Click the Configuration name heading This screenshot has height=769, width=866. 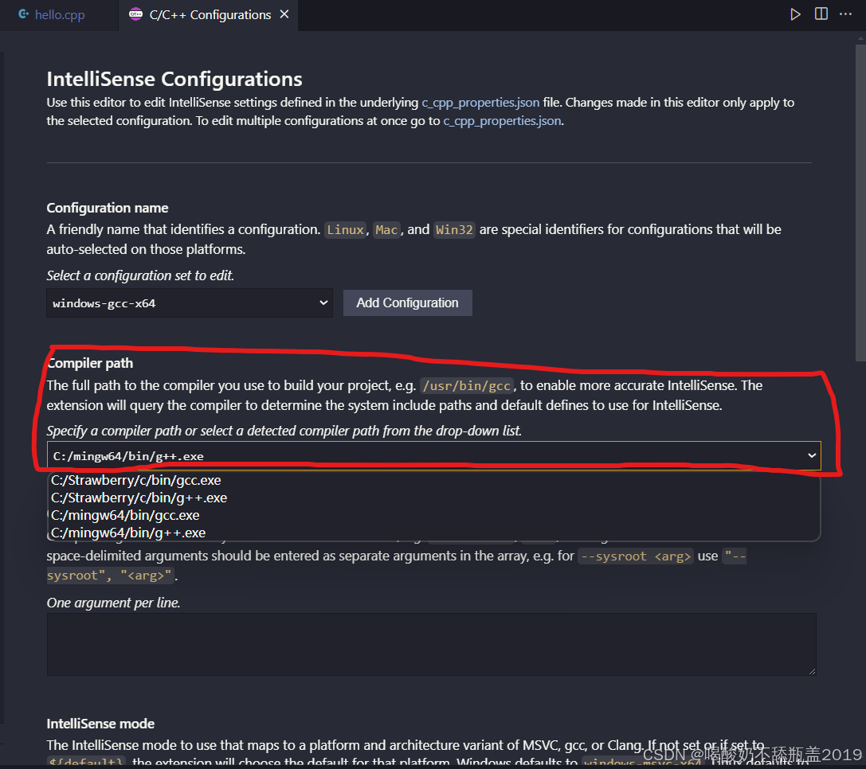click(x=107, y=208)
